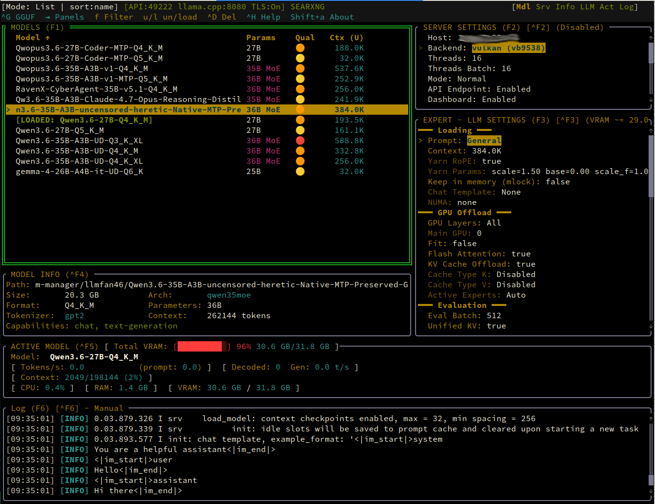Change Chat Template None option
Screen dimensions: 655x504
[474, 192]
